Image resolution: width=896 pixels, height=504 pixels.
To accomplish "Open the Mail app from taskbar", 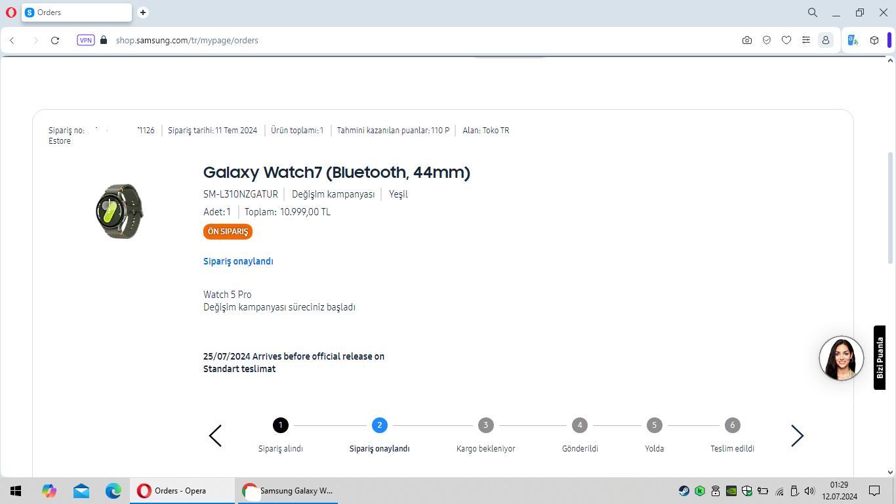I will click(x=81, y=491).
